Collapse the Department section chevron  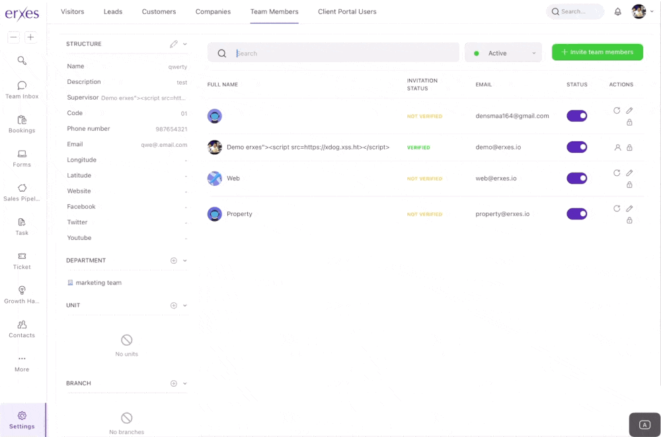coord(184,260)
